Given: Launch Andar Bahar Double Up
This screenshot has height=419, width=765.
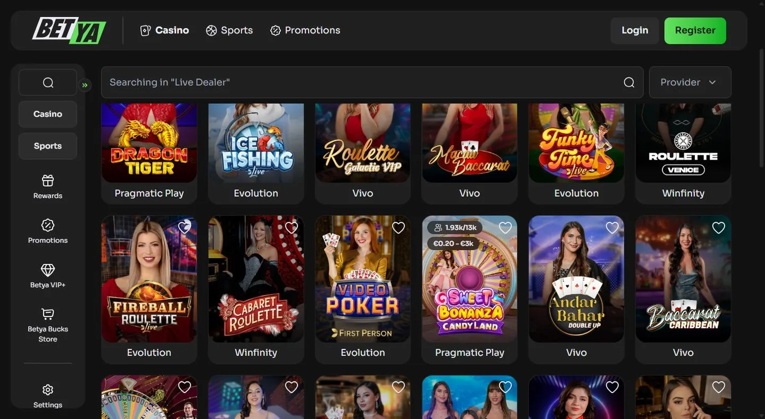Looking at the screenshot, I should 576,279.
